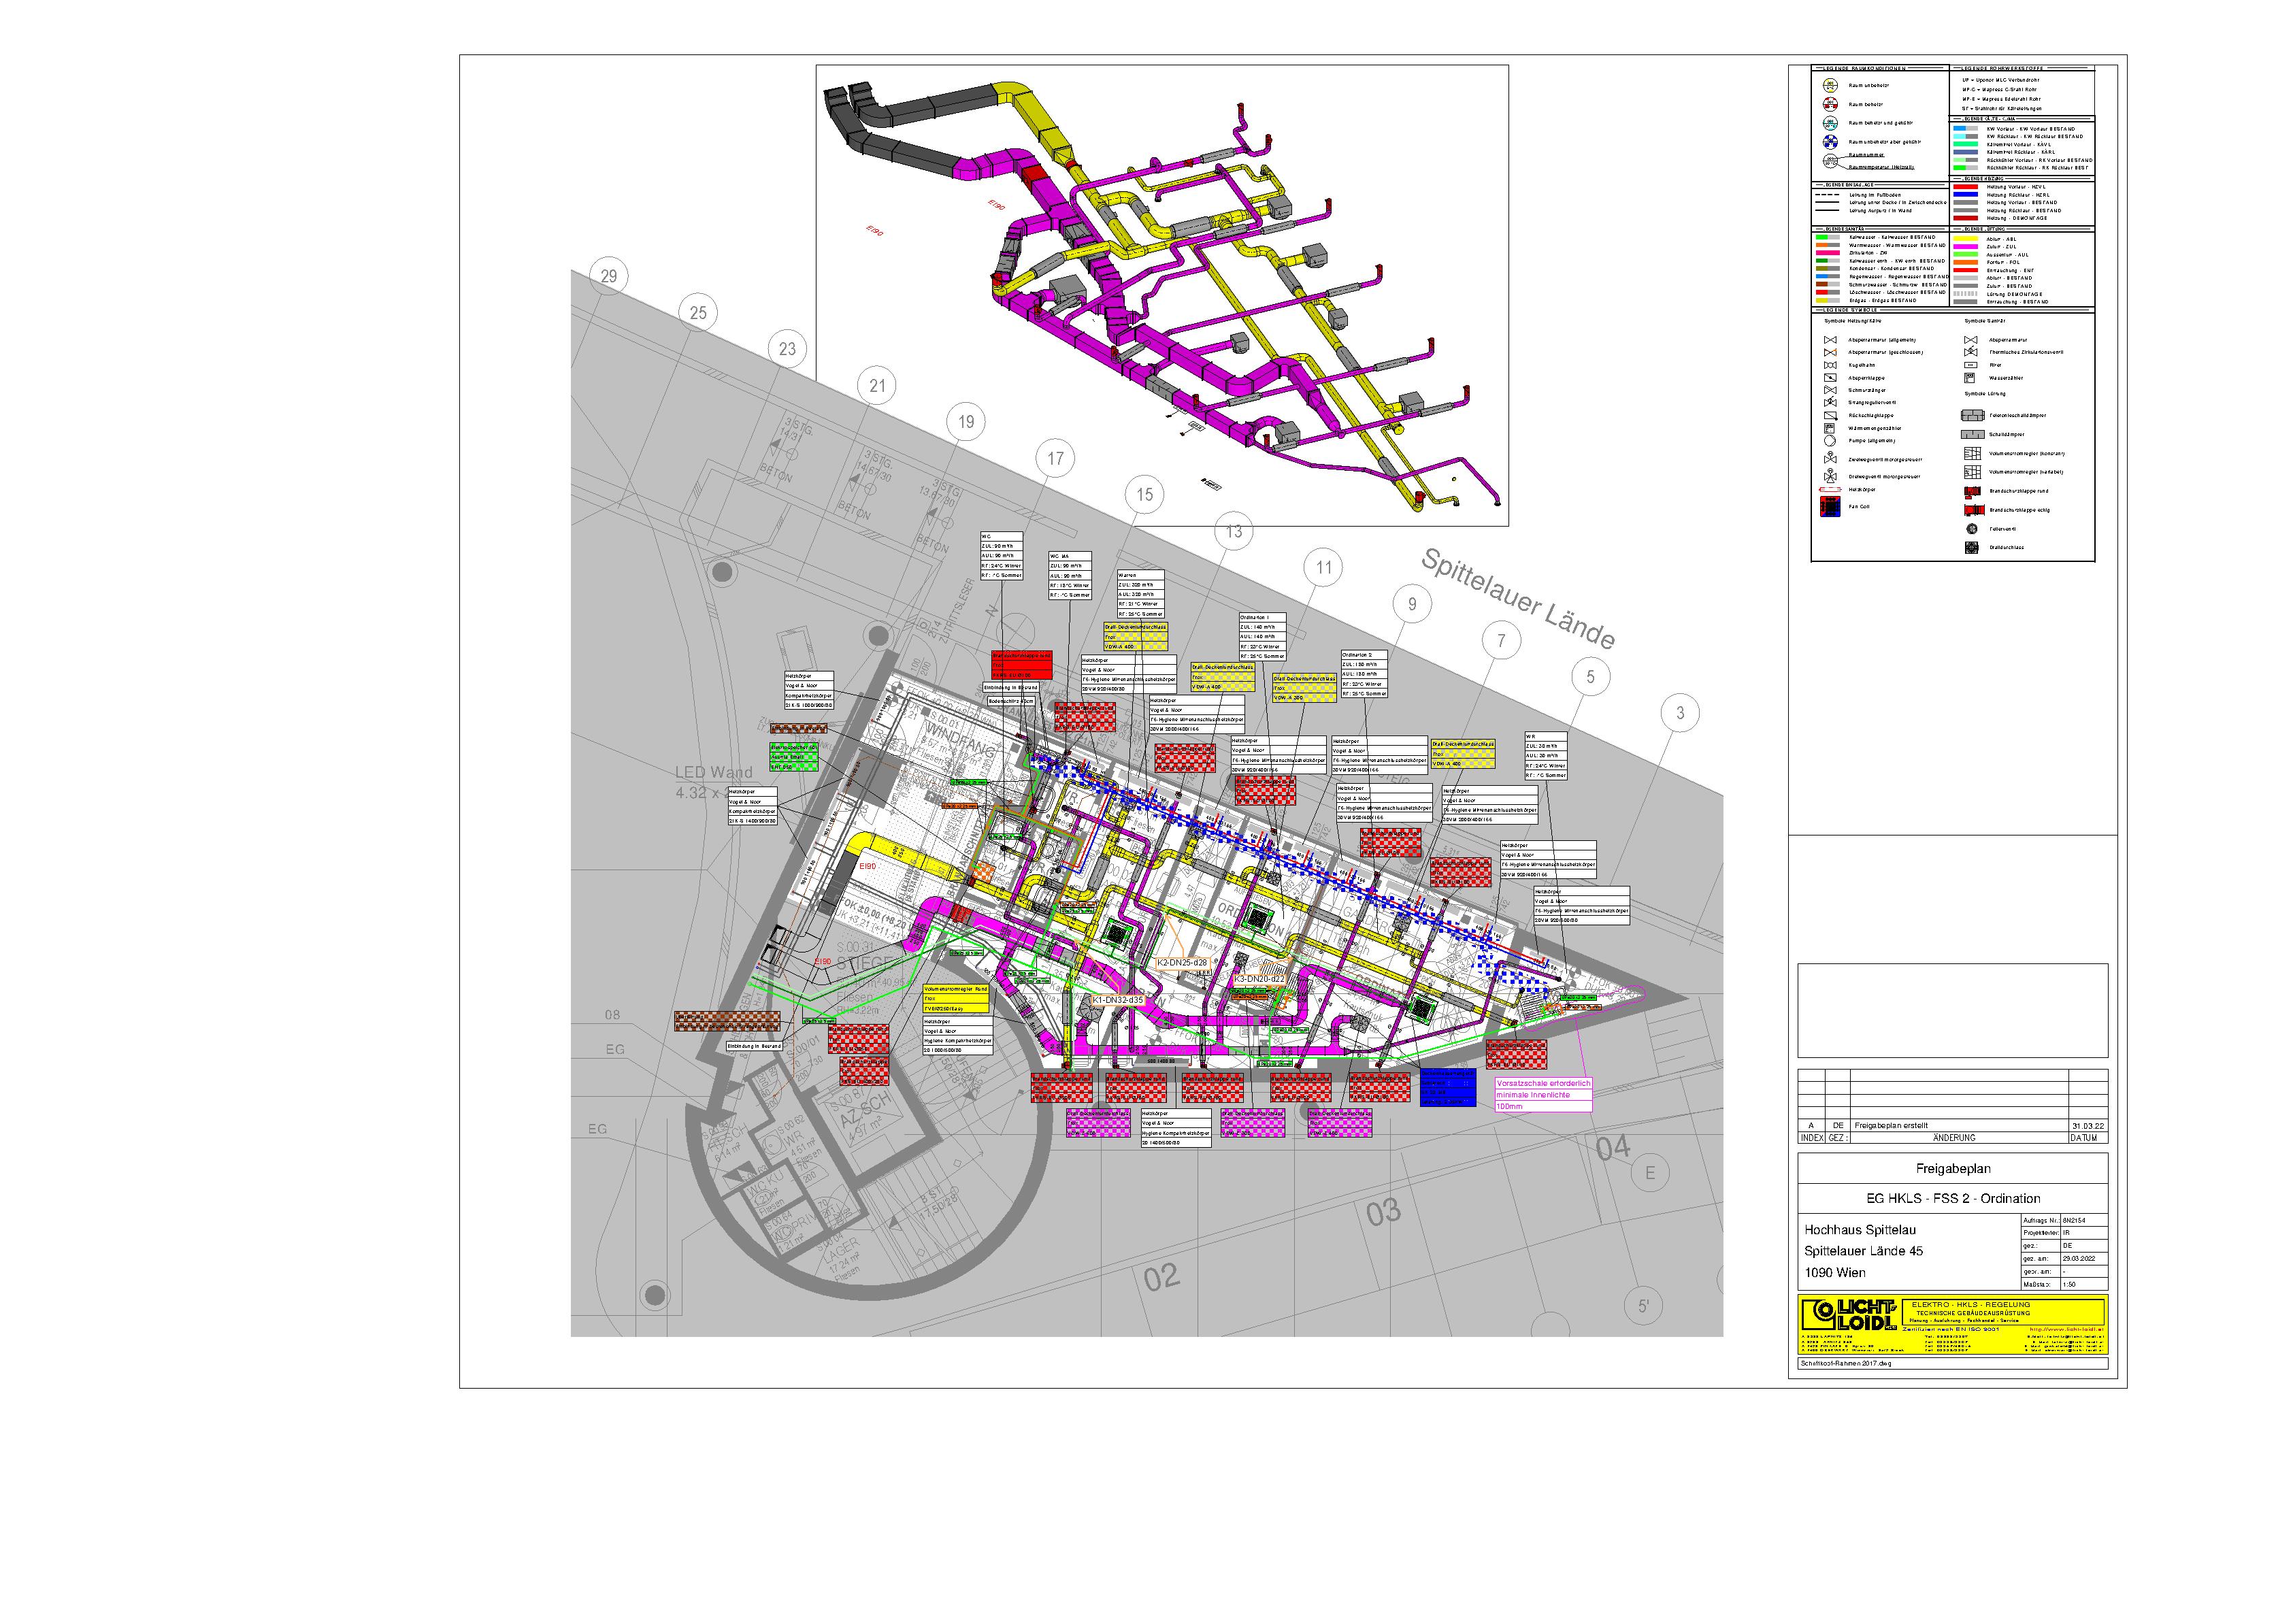Click grid axis bubble number 29
Image resolution: width=2293 pixels, height=1622 pixels.
(609, 277)
